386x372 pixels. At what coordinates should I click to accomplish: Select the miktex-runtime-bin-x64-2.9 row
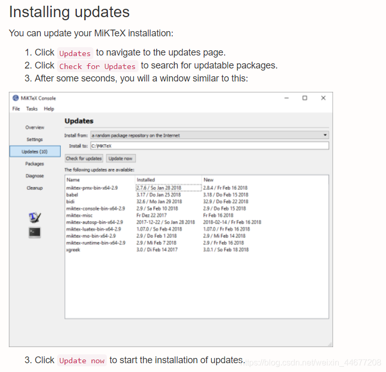(x=197, y=243)
